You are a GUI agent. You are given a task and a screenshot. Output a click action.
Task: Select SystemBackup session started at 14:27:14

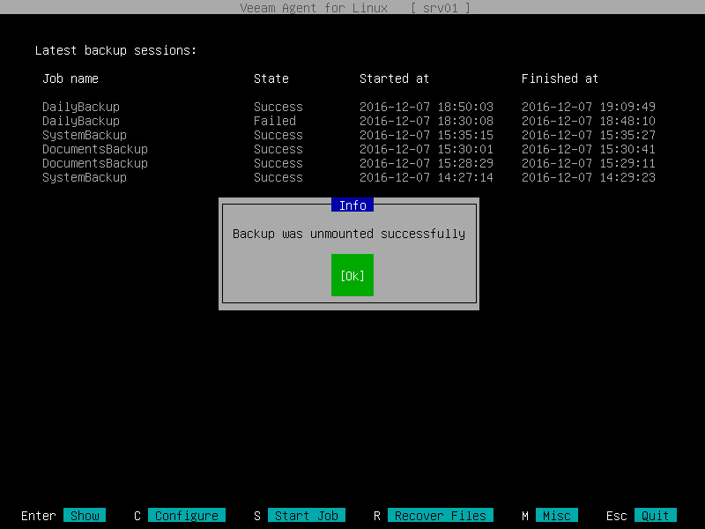tap(349, 177)
